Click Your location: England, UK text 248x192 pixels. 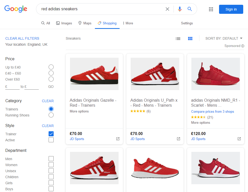coord(26,44)
